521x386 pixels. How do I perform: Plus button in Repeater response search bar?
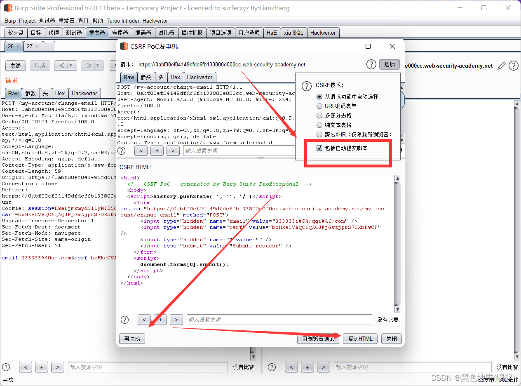pos(307,367)
